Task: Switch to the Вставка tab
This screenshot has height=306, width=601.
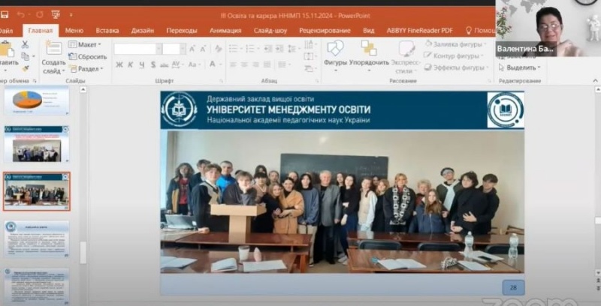Action: coord(107,31)
